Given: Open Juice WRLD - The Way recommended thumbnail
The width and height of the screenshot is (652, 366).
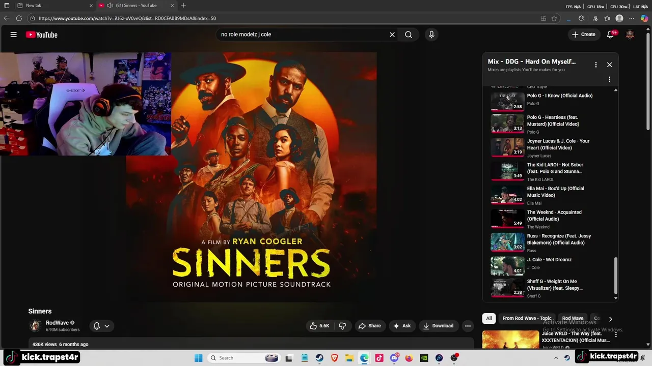Looking at the screenshot, I should (x=510, y=340).
